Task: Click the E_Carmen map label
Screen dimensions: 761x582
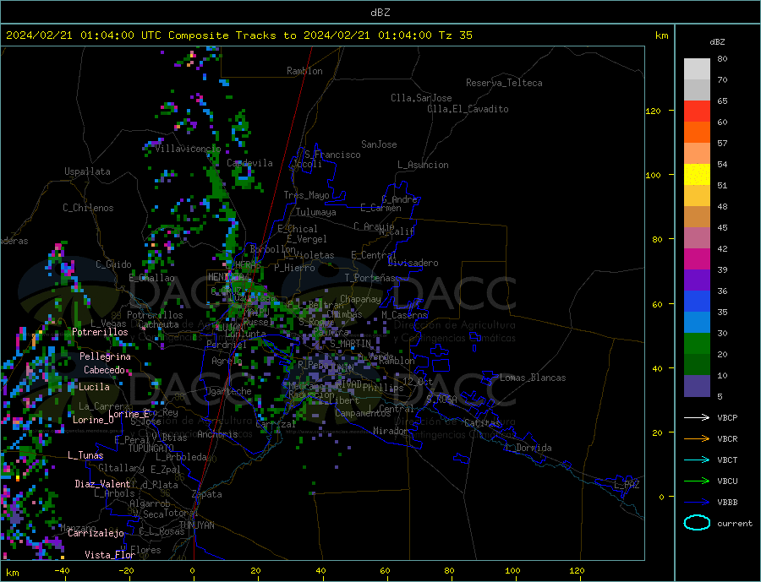Action: point(380,208)
